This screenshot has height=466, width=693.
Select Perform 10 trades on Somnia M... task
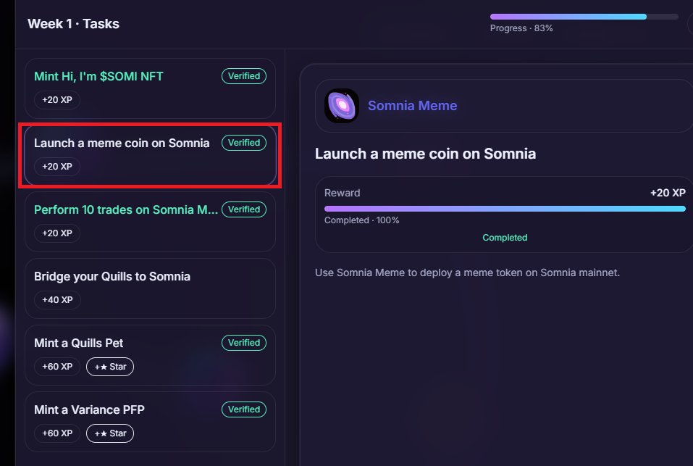151,222
